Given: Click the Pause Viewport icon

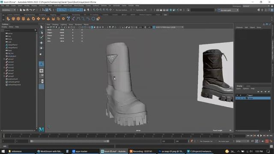Looking at the screenshot, I should pyautogui.click(x=181, y=10).
